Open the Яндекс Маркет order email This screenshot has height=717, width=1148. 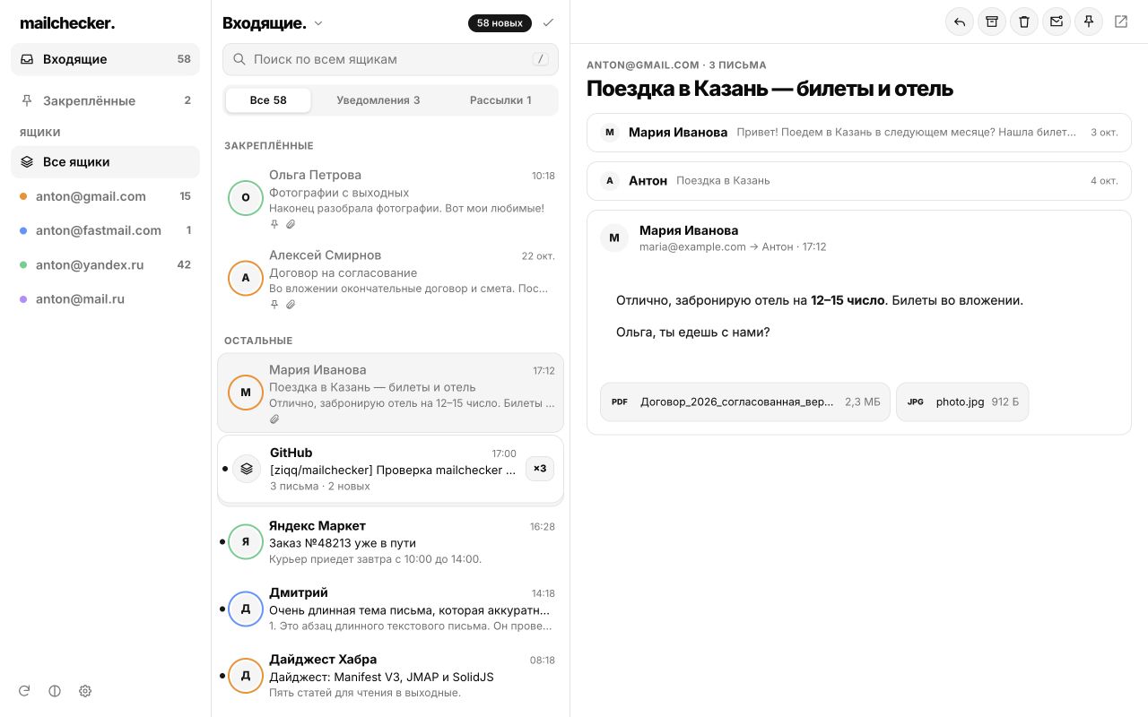(x=390, y=542)
